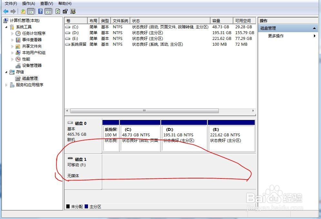Screen dimensions: 321x219
Task: Click the 存储 icon in tree
Action: [x=12, y=72]
